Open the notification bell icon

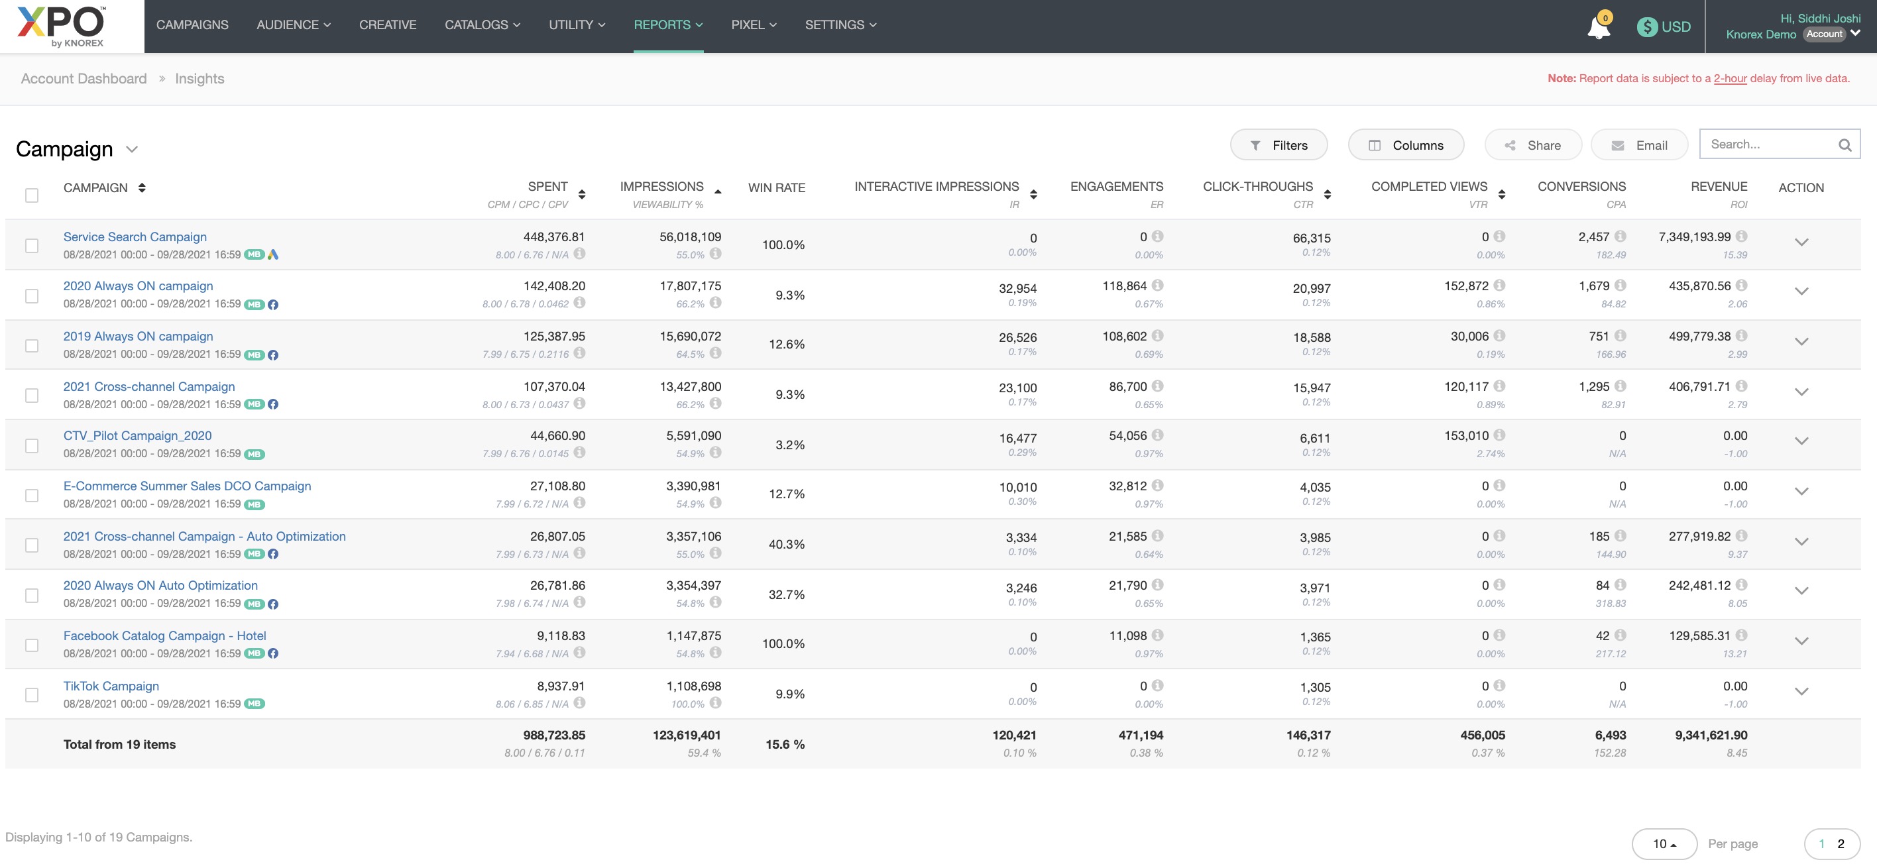coord(1598,28)
